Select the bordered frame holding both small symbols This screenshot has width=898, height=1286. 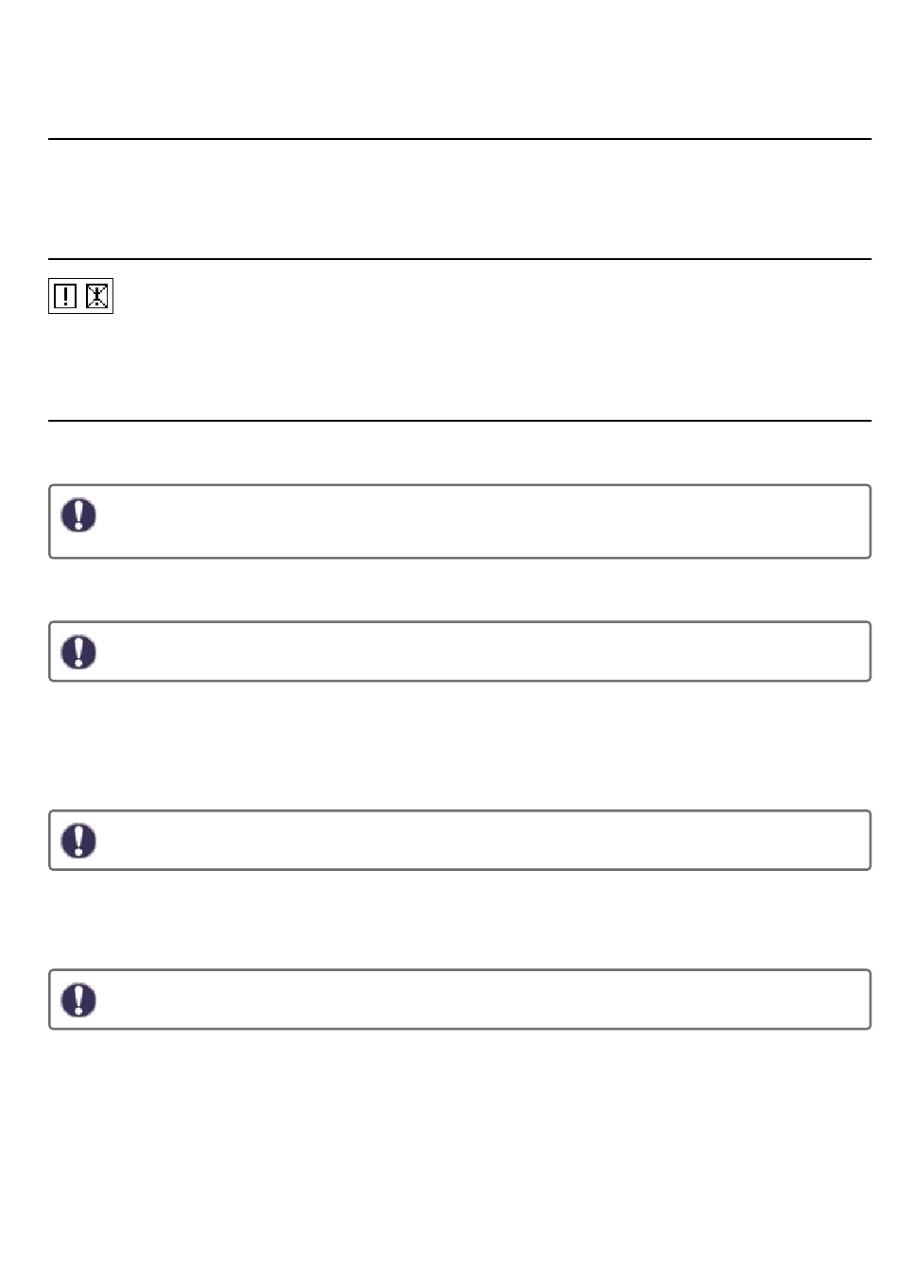(x=81, y=297)
